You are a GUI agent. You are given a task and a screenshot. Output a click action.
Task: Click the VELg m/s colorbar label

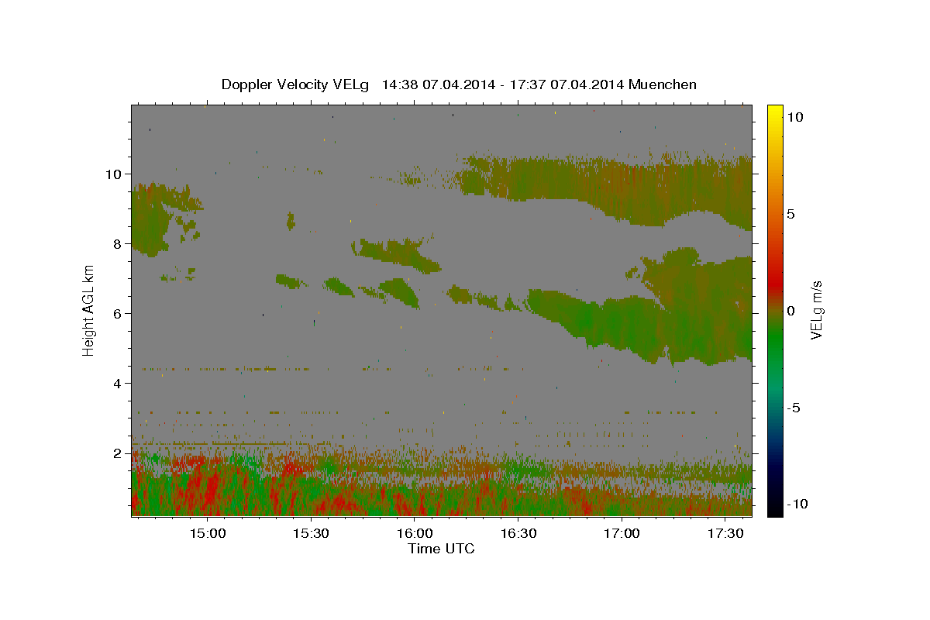click(816, 310)
